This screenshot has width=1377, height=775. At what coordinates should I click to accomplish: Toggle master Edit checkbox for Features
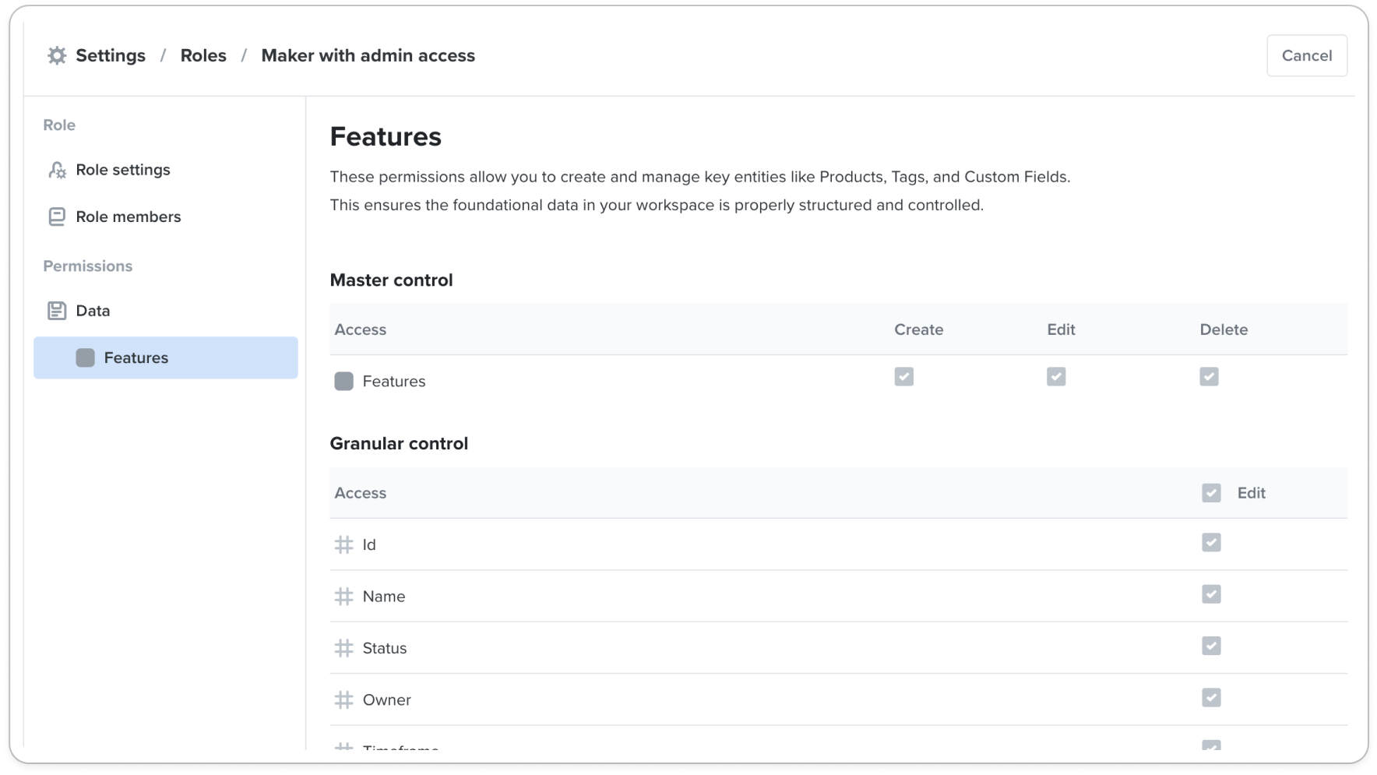tap(1056, 377)
